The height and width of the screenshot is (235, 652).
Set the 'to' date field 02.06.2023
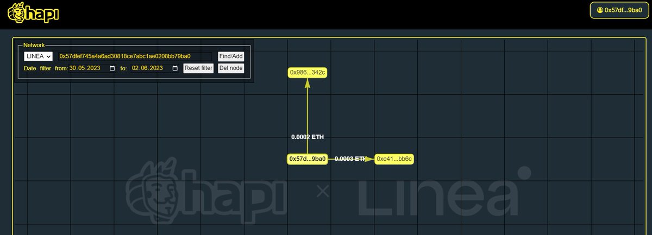[155, 68]
